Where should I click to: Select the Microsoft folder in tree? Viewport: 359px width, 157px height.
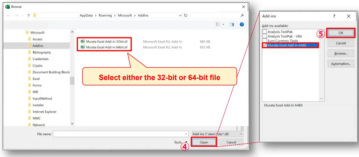[x=37, y=32]
